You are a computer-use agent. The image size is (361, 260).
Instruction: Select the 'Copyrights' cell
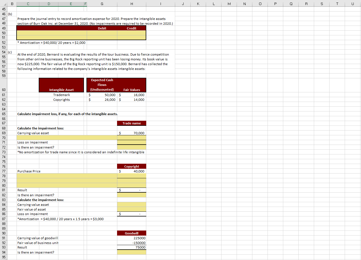(61, 100)
